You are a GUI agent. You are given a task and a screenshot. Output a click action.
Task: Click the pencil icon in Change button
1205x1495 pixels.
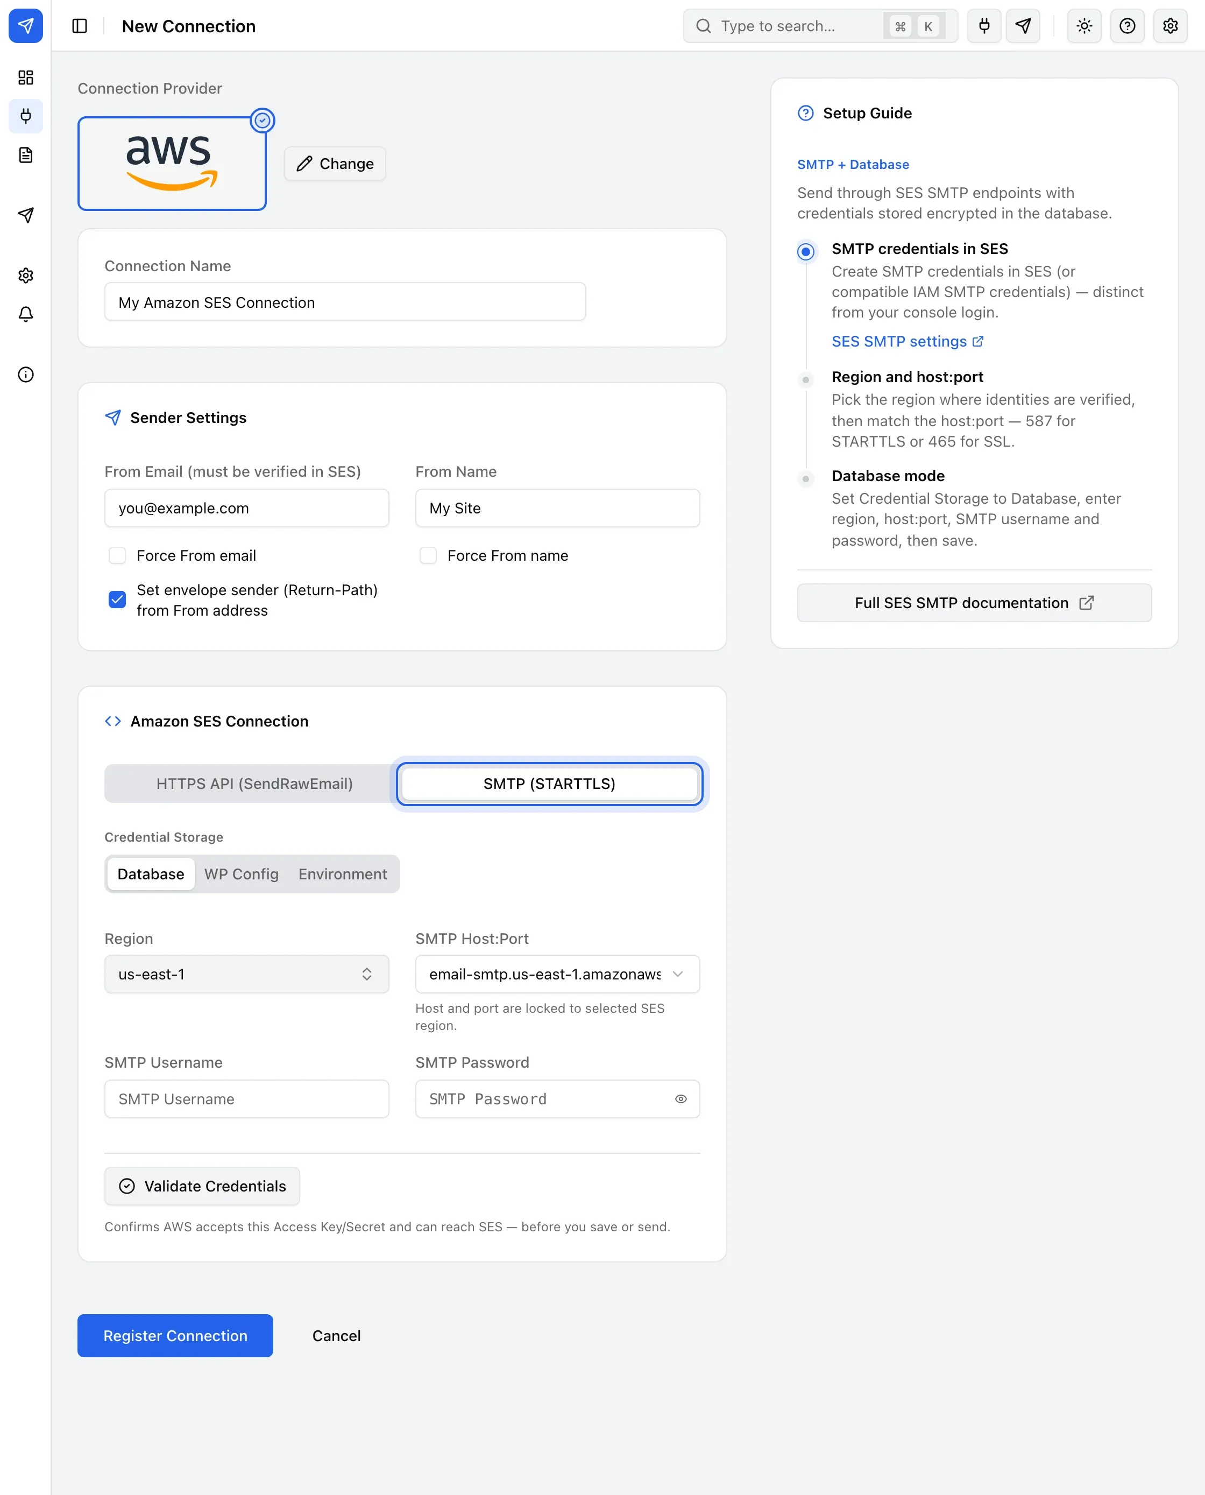304,164
